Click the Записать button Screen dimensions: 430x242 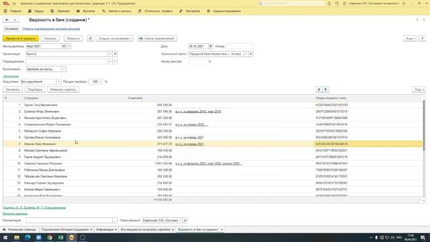tap(50, 38)
